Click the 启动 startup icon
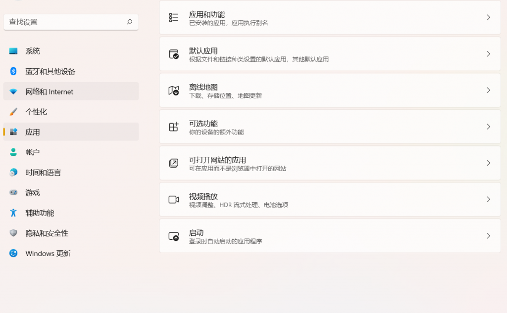 click(x=174, y=236)
